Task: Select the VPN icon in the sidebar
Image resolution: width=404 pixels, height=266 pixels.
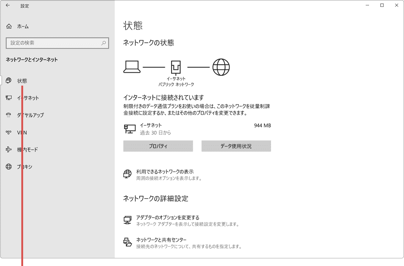Action: [x=9, y=132]
